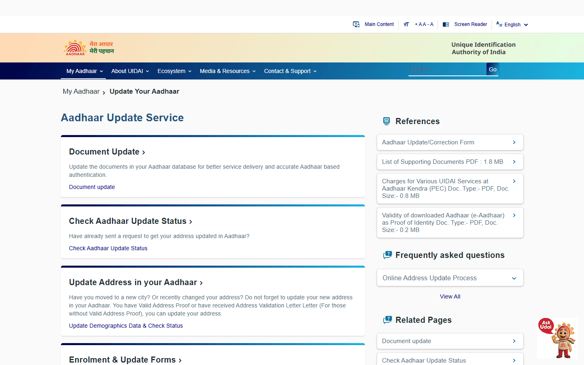The height and width of the screenshot is (365, 584).
Task: Open Enrolment & Update Forms heading
Action: click(x=125, y=360)
